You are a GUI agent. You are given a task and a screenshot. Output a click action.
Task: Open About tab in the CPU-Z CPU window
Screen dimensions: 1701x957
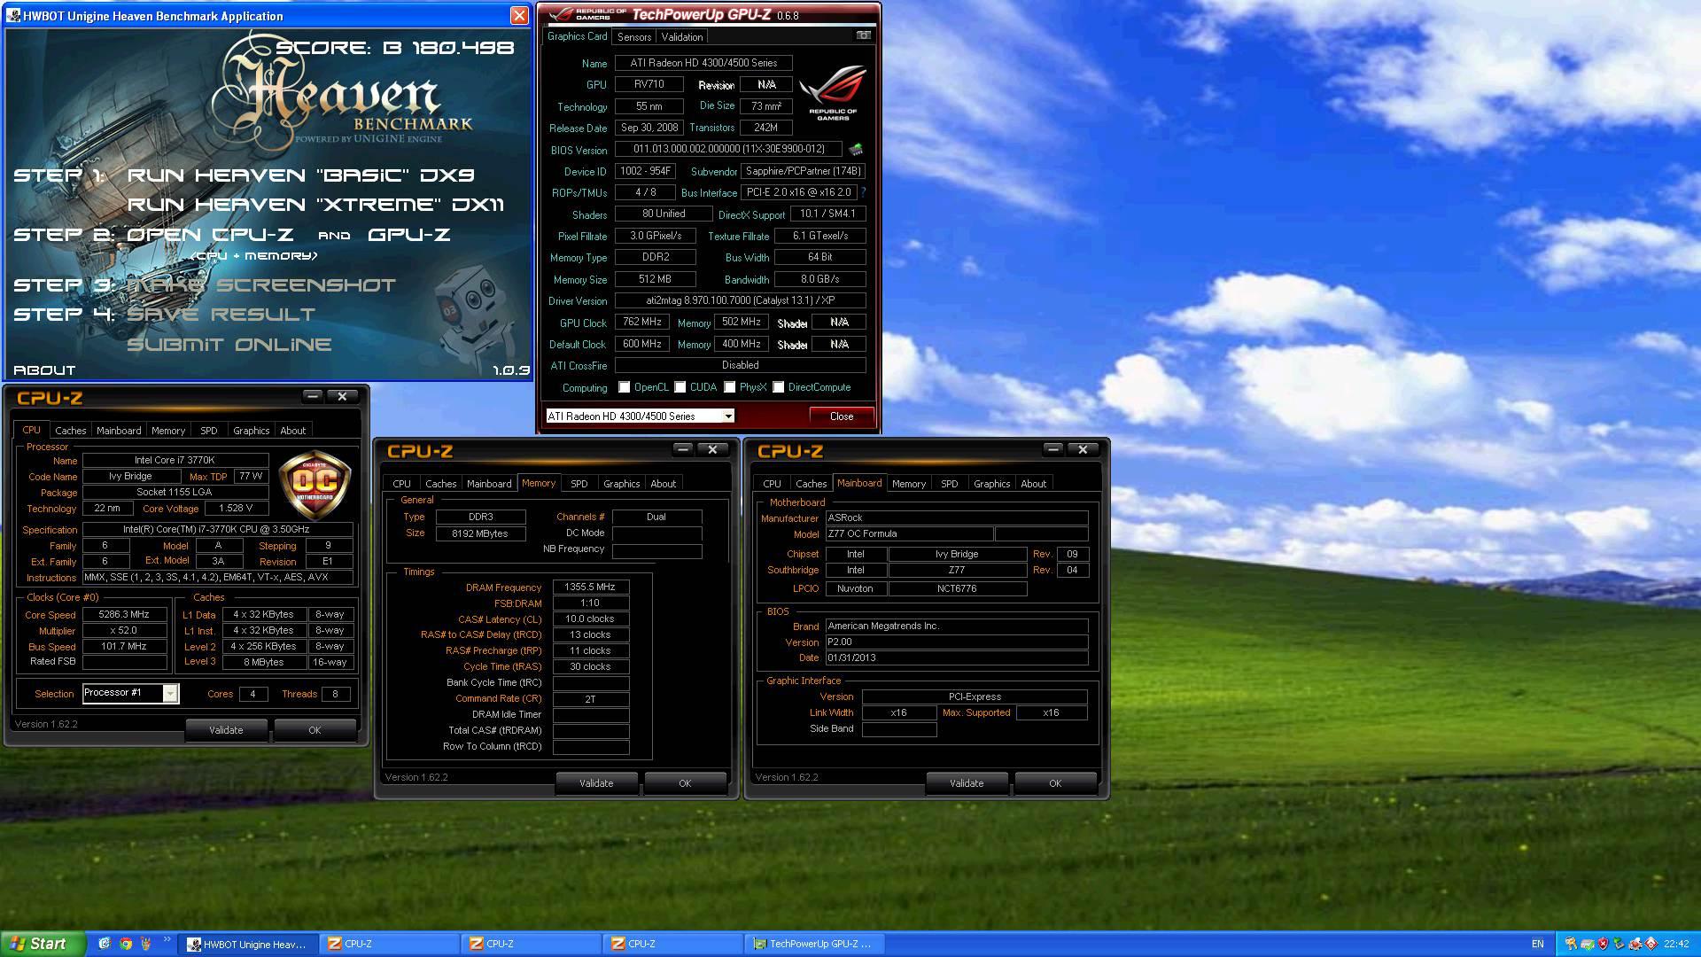(293, 431)
